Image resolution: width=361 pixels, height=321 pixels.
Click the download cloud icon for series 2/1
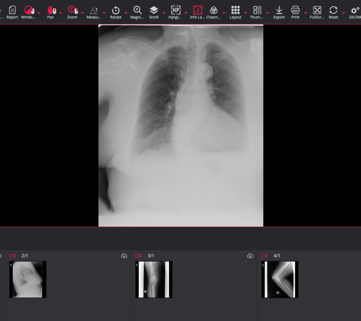point(124,256)
